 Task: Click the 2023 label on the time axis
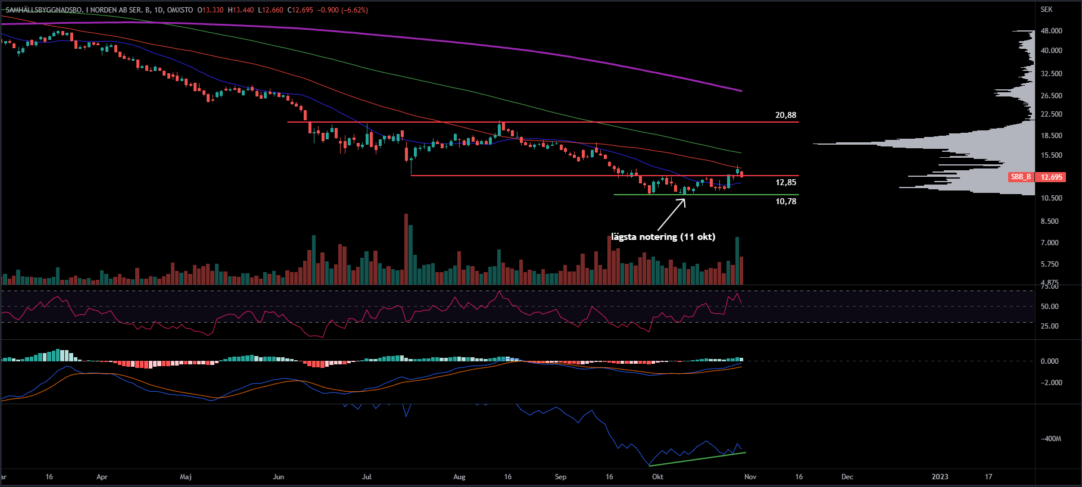tap(940, 477)
